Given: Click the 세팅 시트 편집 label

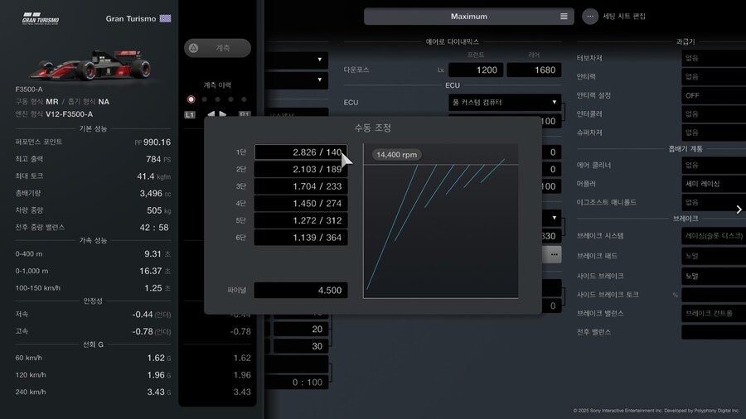Looking at the screenshot, I should [x=623, y=17].
